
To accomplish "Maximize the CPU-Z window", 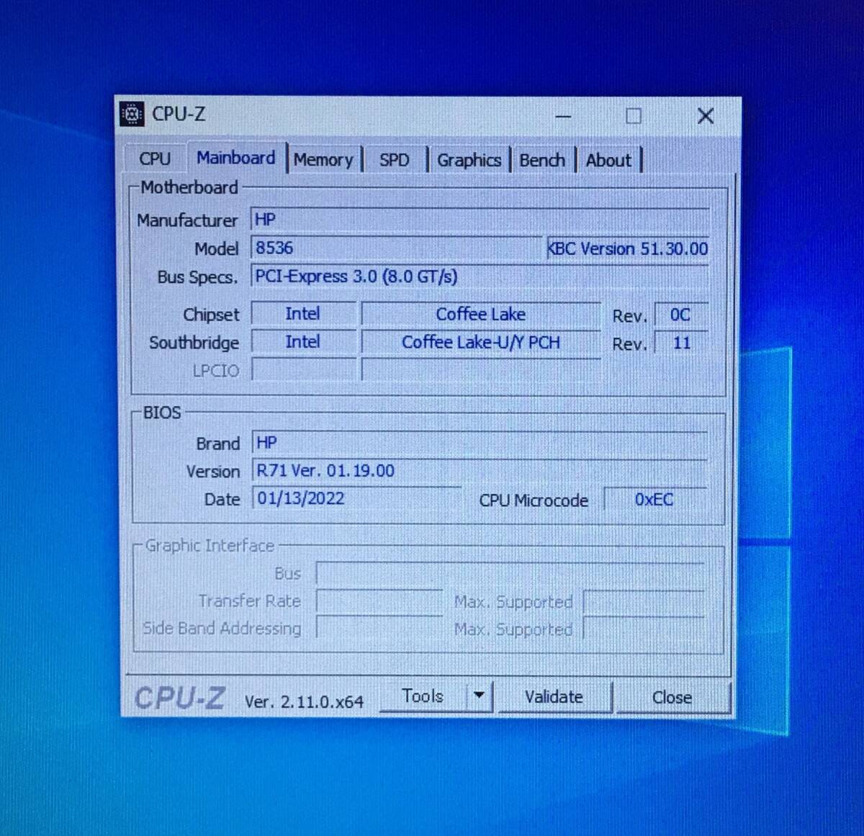I will tap(634, 116).
